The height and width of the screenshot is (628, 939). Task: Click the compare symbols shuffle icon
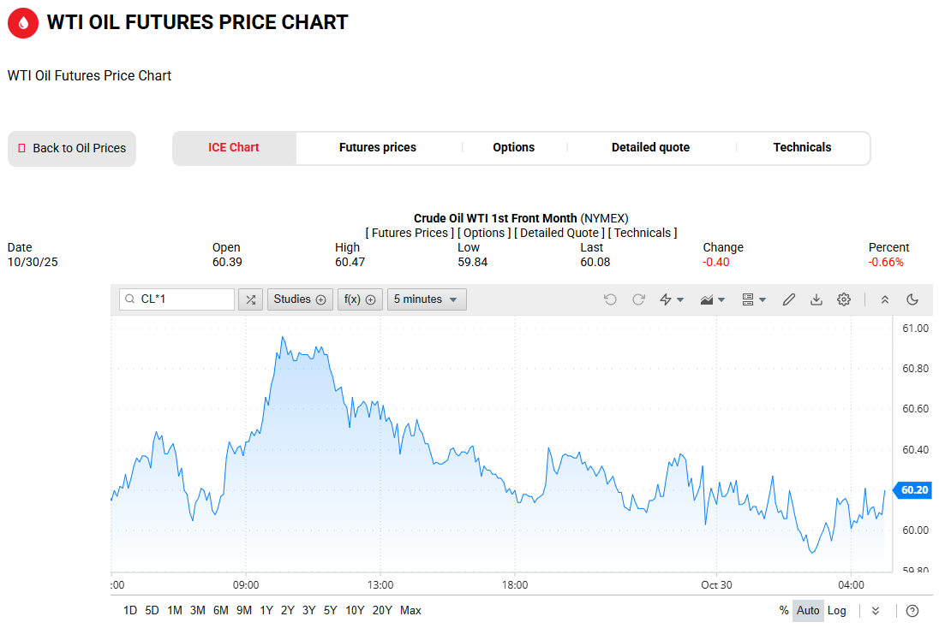click(x=250, y=299)
